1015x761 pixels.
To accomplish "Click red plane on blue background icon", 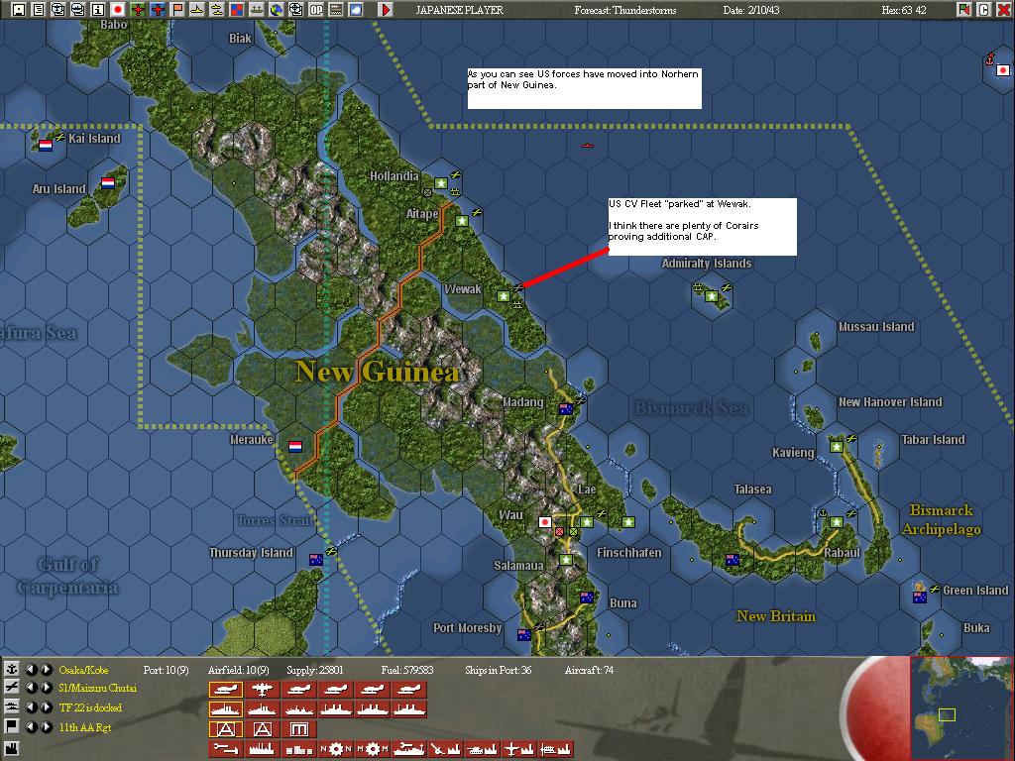I will click(158, 9).
